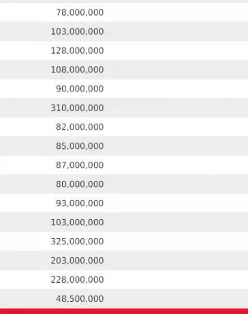
Task: Click the 325,000,000 value
Action: 77,242
